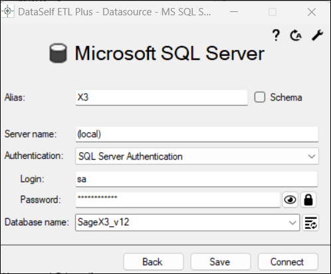This screenshot has width=331, height=274.
Task: Click into the Password input field
Action: click(178, 200)
